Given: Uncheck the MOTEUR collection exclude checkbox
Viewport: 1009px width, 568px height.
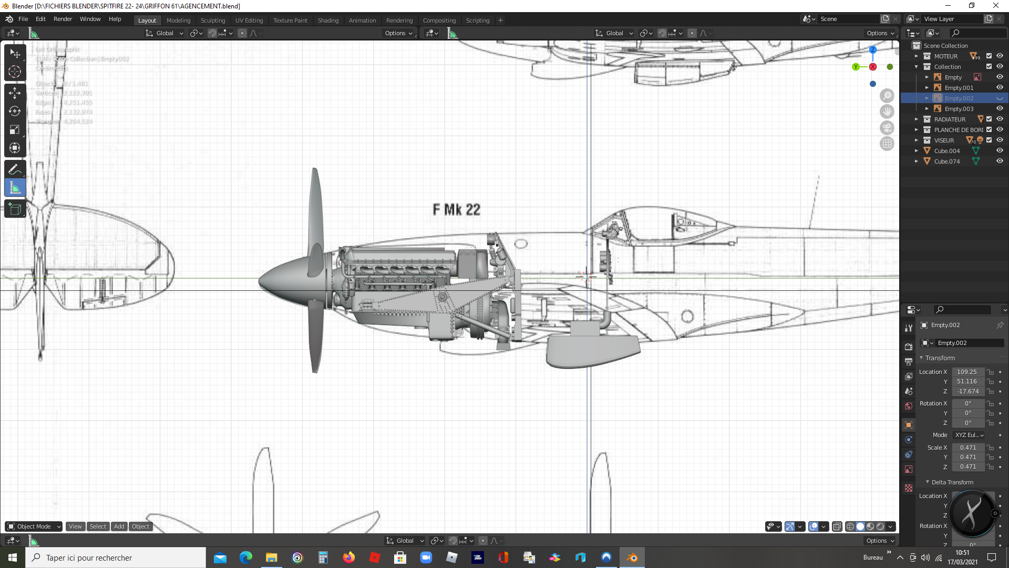Looking at the screenshot, I should click(x=989, y=56).
